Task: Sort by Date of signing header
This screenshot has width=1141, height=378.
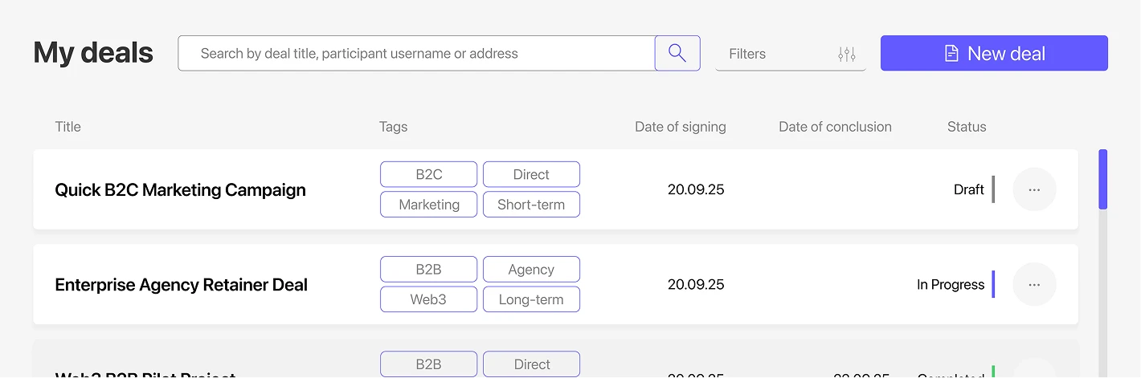Action: click(680, 127)
